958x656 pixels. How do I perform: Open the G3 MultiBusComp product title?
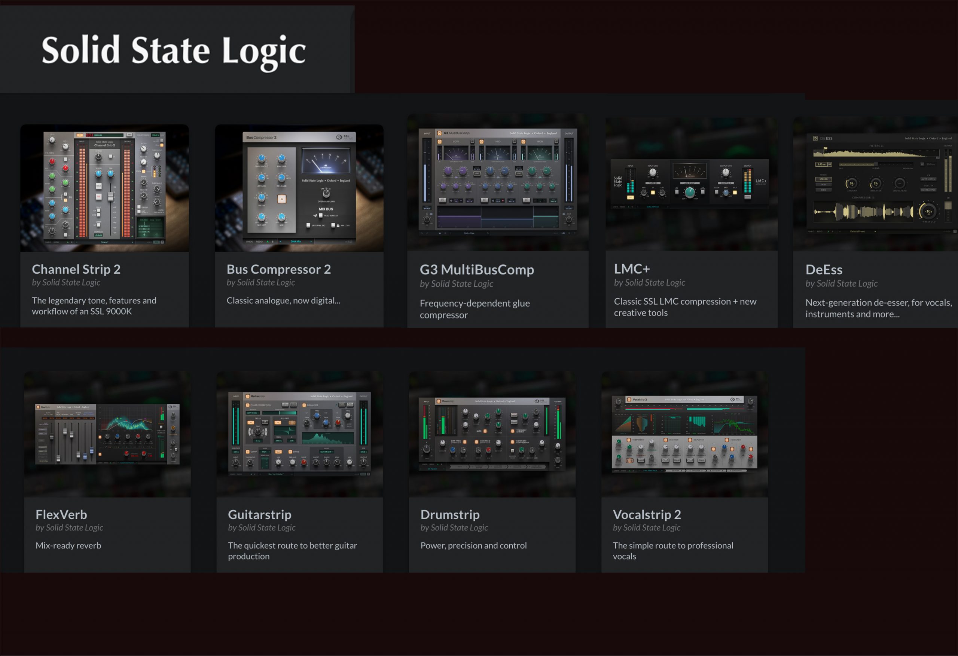(x=476, y=270)
